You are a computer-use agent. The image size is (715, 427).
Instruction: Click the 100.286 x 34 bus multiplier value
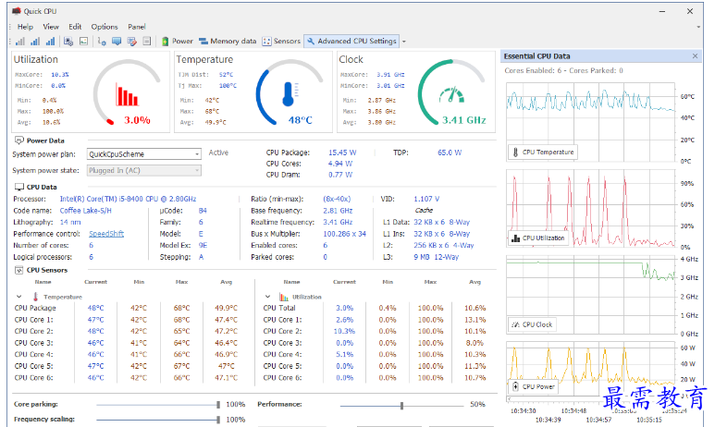344,234
